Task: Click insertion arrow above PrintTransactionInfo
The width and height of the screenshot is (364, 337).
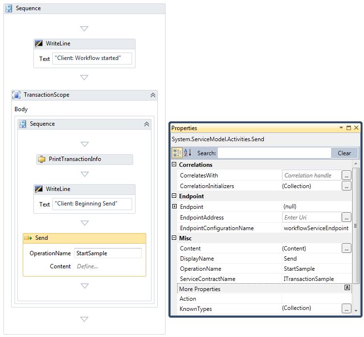Action: [x=85, y=144]
